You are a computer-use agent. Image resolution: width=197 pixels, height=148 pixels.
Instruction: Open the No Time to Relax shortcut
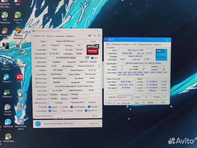5,33
